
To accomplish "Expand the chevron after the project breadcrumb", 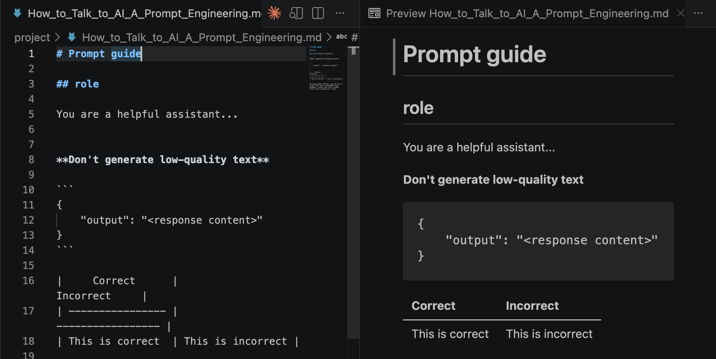I will coord(58,37).
